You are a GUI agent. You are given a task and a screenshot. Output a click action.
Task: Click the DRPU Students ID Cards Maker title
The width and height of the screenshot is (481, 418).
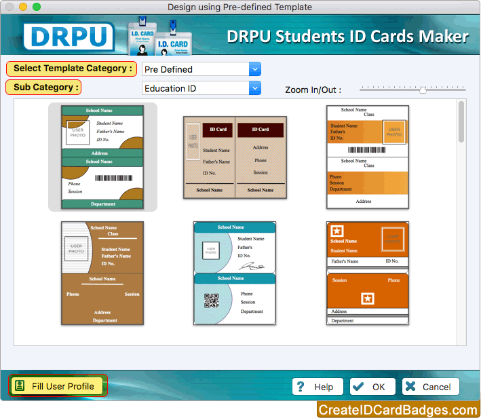348,37
